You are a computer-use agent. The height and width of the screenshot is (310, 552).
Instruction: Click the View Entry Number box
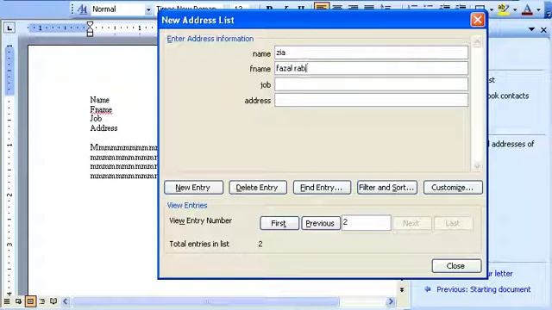point(366,223)
